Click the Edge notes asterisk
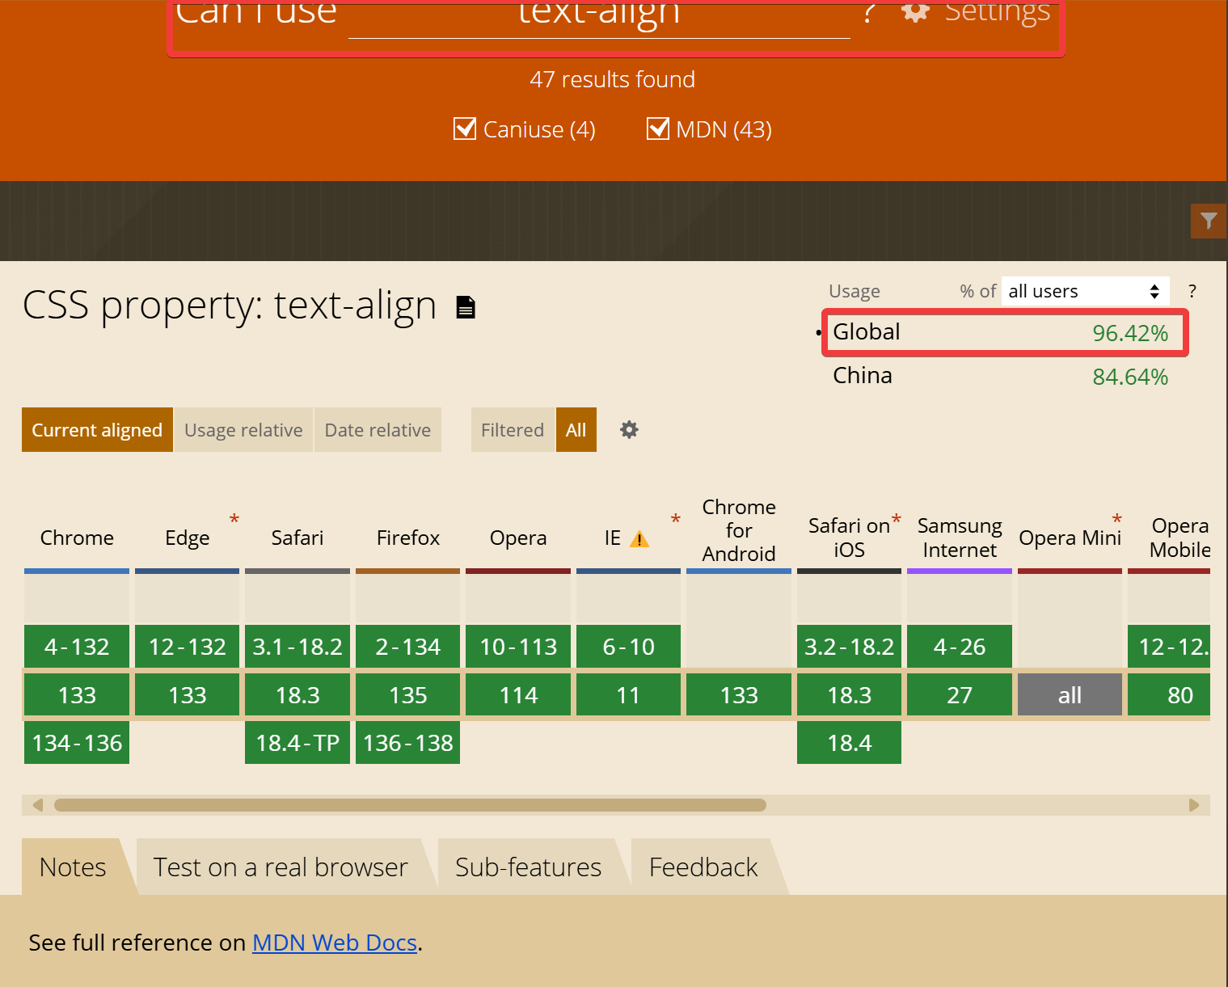This screenshot has height=987, width=1228. pos(234,519)
